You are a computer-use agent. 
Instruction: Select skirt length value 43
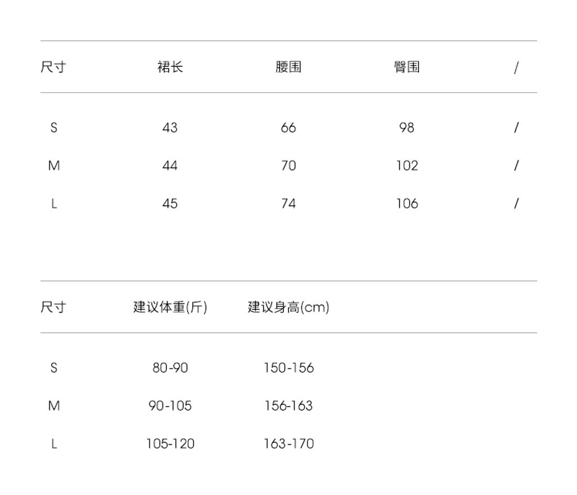[170, 128]
